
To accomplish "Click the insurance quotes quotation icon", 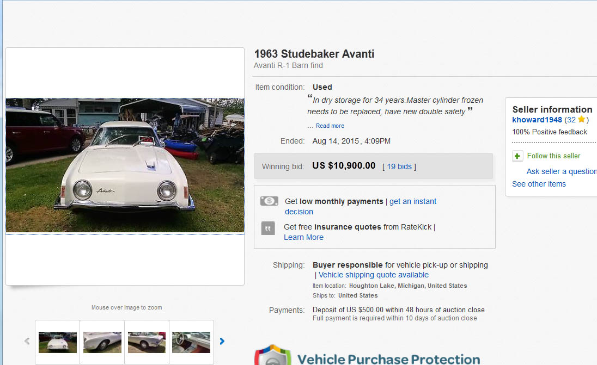I will (268, 228).
